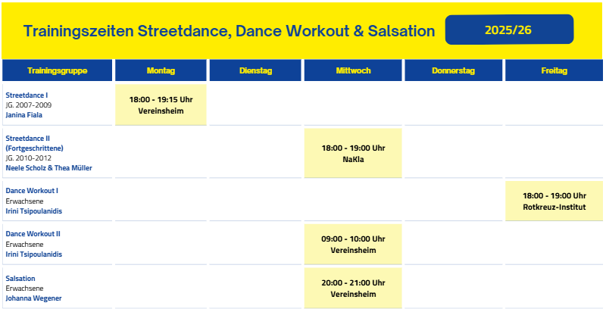Select the Monday 18:00 - 19:15 Vereinsheim slot
This screenshot has width=606, height=312.
click(x=161, y=105)
